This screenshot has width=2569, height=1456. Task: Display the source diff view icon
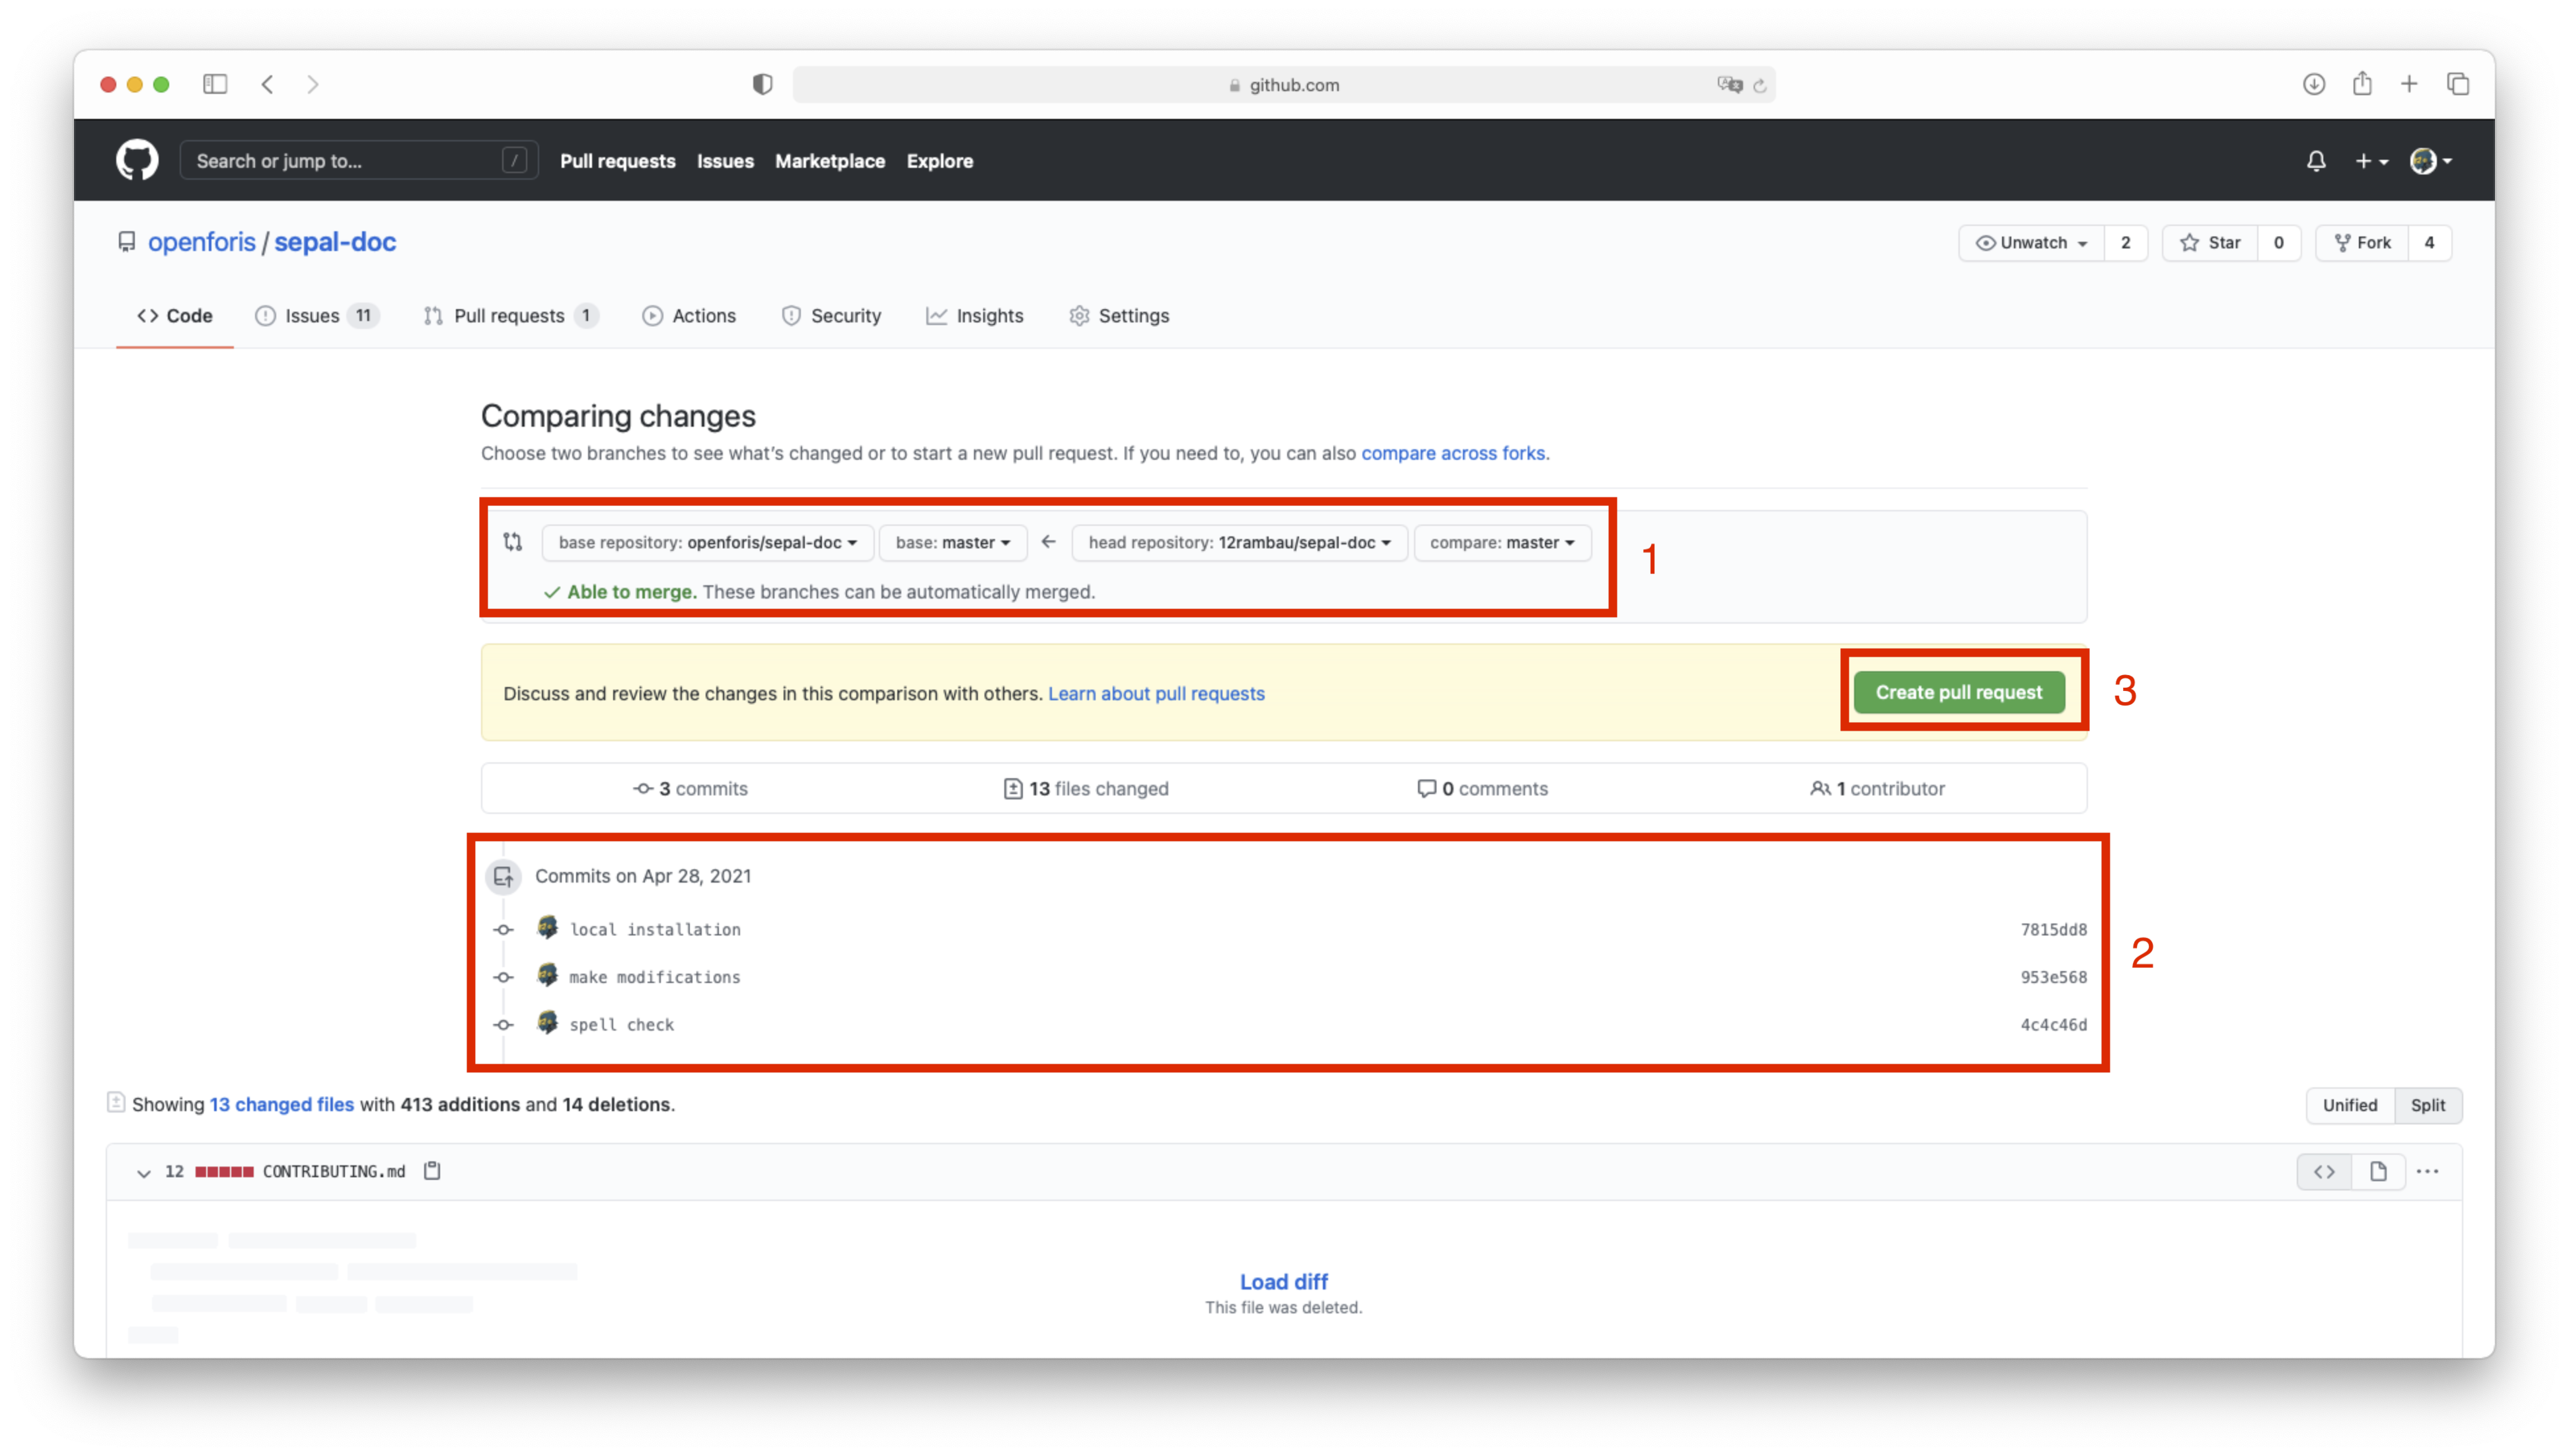tap(2324, 1172)
